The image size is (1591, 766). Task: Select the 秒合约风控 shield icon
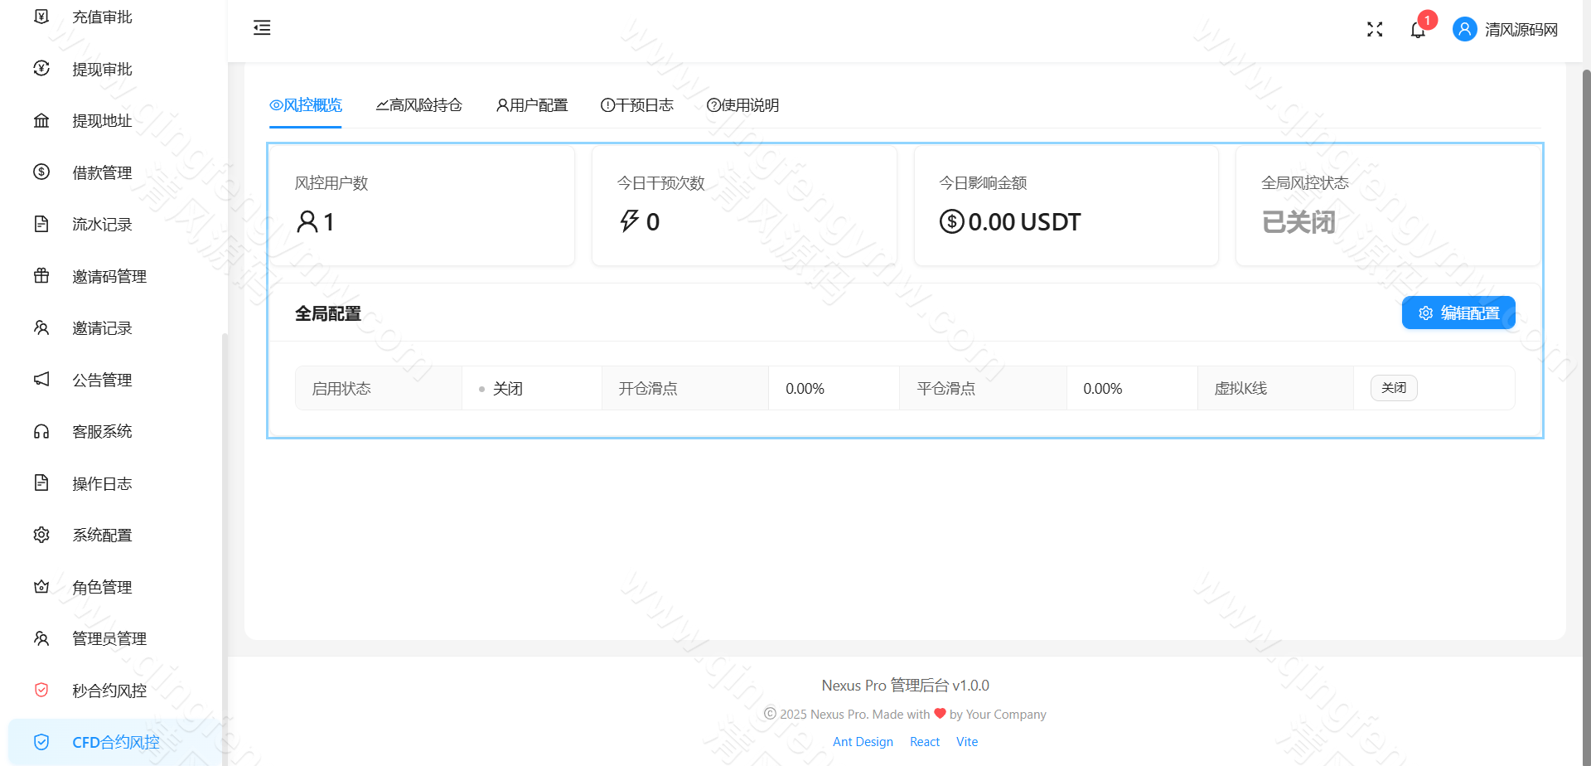[x=41, y=690]
